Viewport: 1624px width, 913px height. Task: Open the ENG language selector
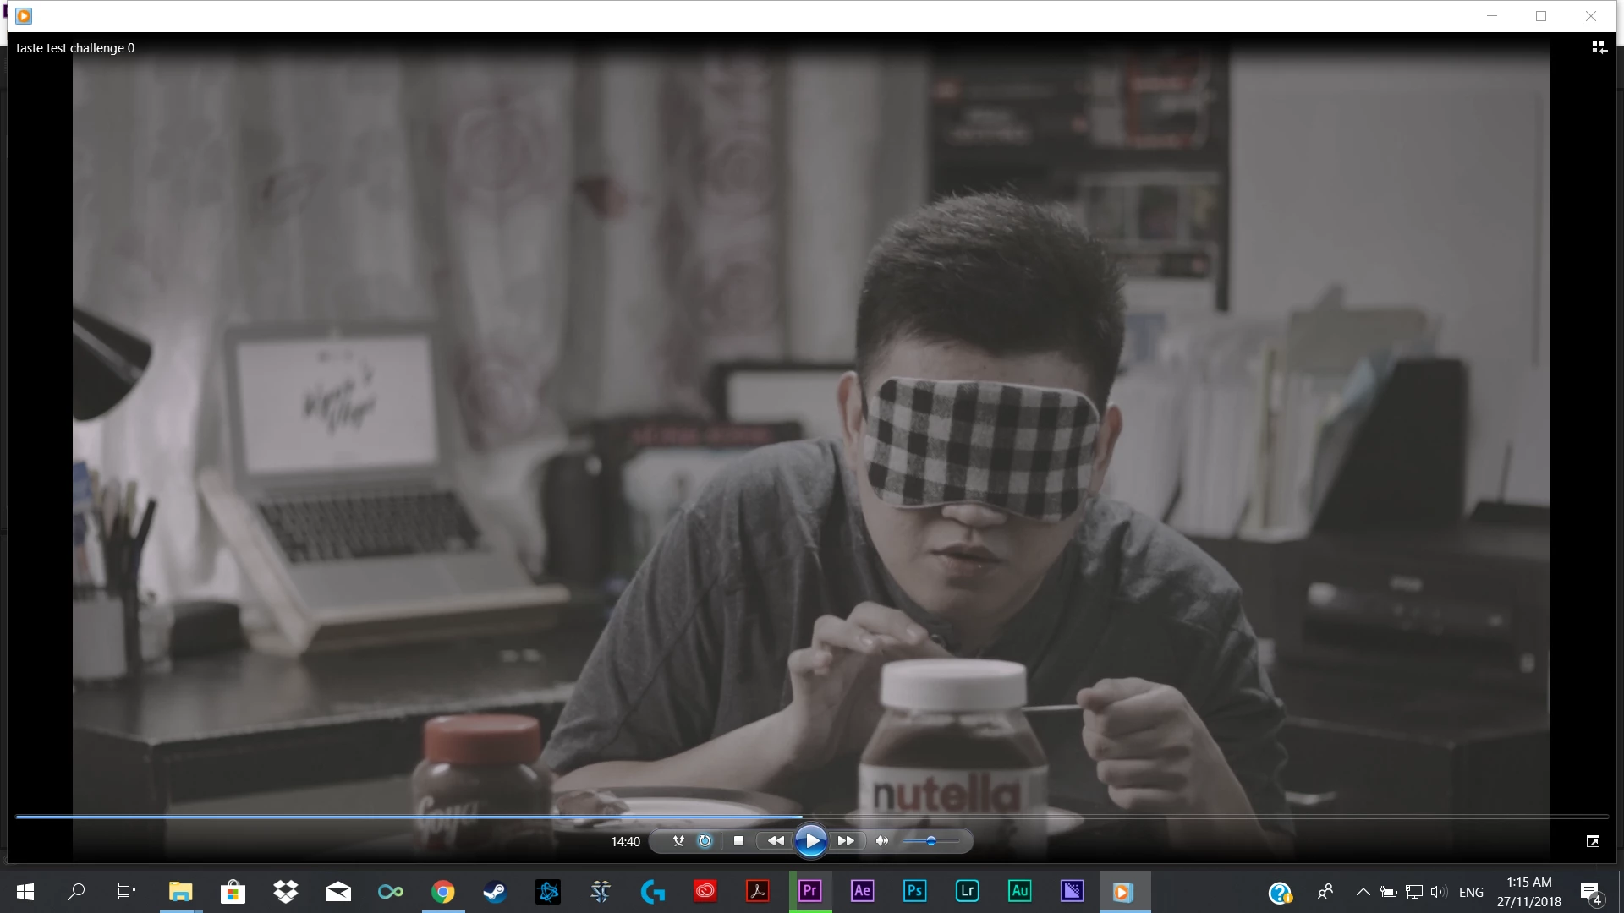point(1471,892)
